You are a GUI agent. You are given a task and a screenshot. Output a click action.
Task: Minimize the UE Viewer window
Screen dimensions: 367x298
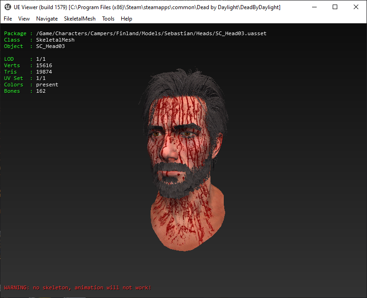[x=314, y=7]
